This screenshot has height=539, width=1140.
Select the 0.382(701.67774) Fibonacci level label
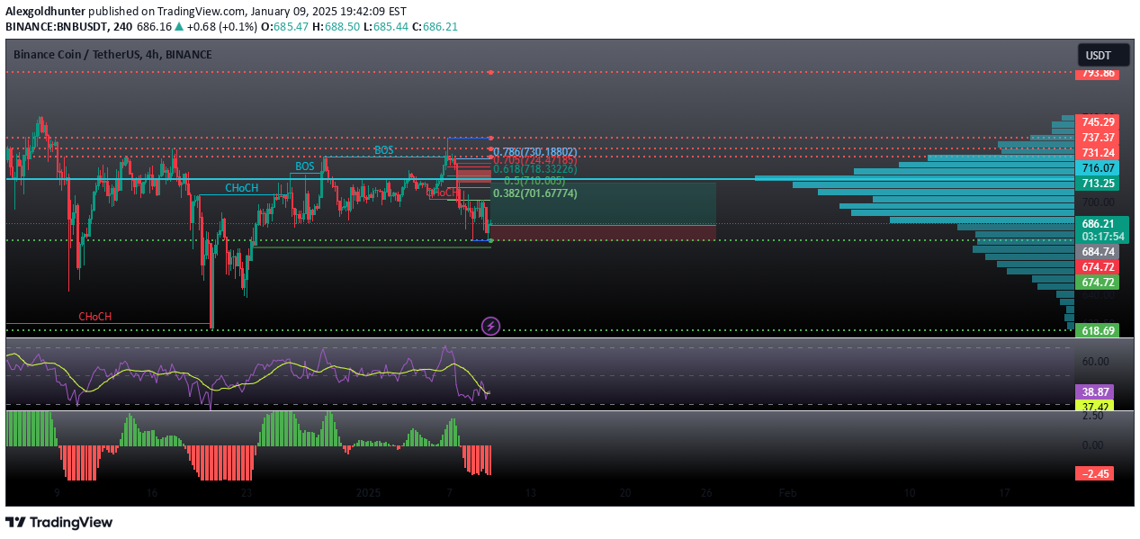click(535, 193)
